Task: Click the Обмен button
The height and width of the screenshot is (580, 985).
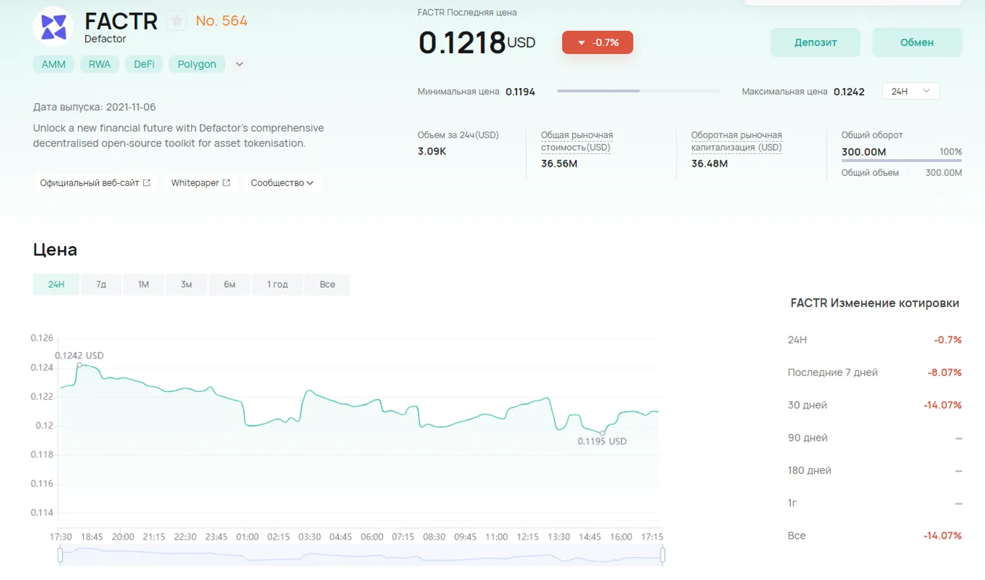Action: coord(917,42)
